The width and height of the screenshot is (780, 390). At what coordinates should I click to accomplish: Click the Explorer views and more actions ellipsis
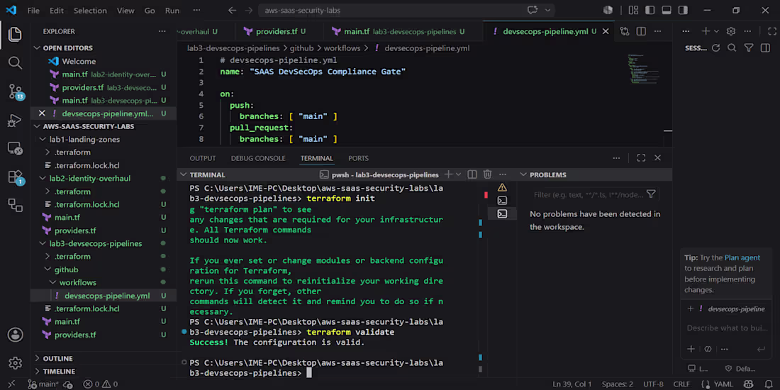coord(162,31)
